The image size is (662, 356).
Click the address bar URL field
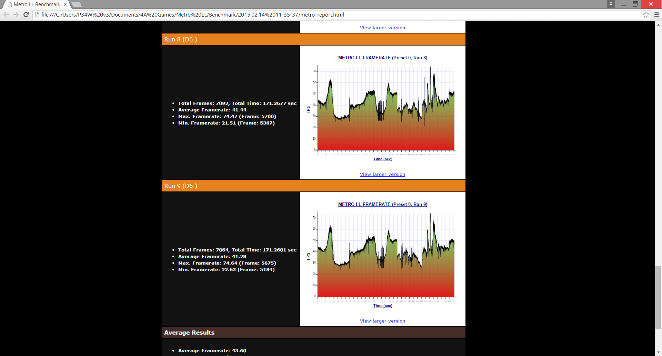[338, 14]
